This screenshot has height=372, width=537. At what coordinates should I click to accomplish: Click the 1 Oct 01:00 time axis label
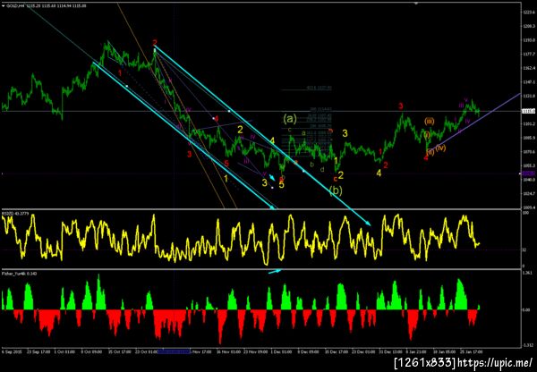point(64,351)
